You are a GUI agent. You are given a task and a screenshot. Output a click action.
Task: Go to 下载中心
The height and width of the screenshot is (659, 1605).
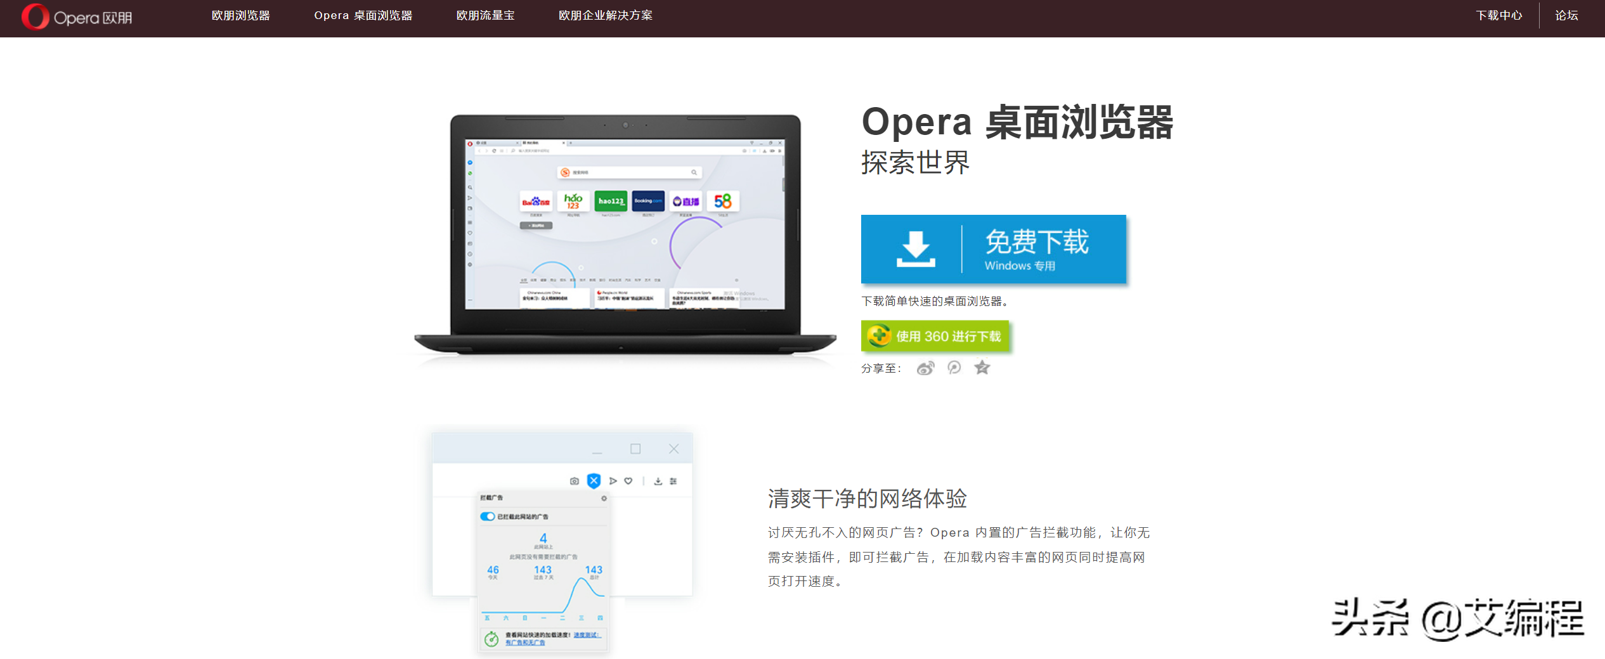point(1499,15)
